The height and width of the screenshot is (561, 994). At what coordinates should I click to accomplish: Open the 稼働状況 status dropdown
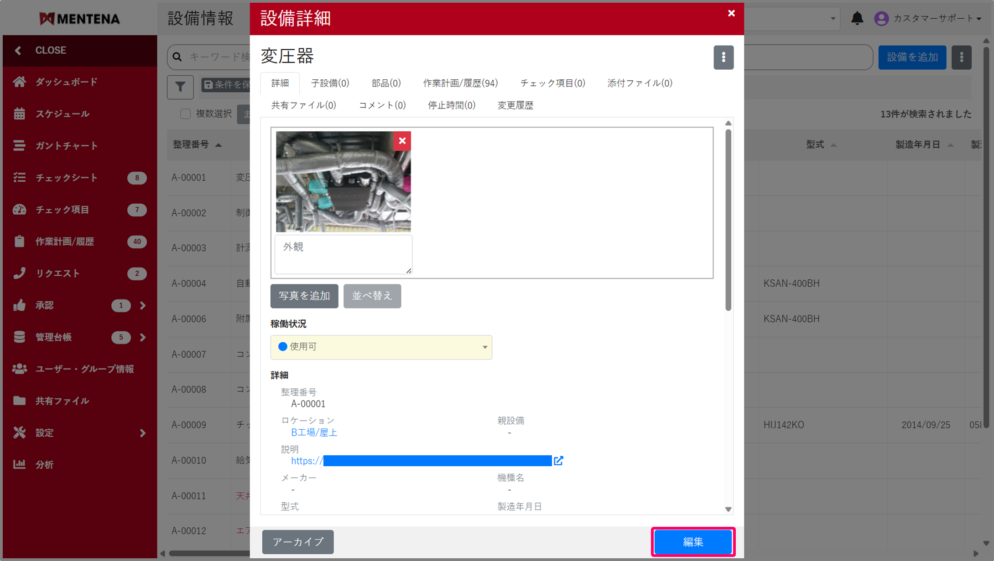tap(381, 347)
